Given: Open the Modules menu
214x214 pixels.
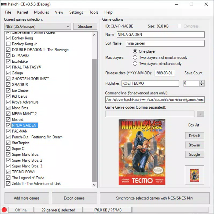Looking at the screenshot, I should pyautogui.click(x=42, y=12).
